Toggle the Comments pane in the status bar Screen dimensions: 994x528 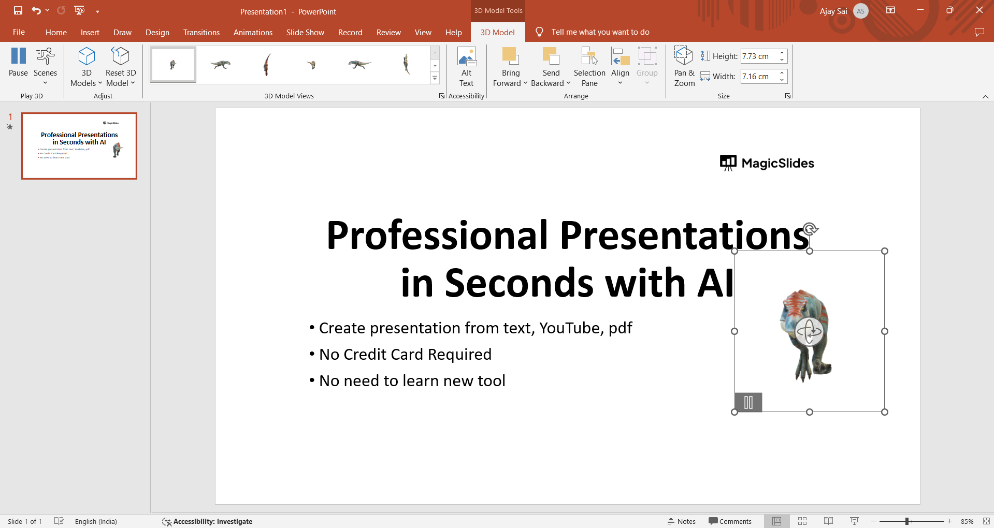pos(730,521)
